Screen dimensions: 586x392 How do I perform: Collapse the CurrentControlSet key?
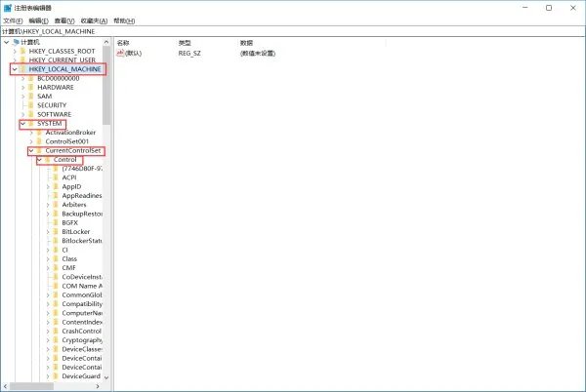coord(31,151)
